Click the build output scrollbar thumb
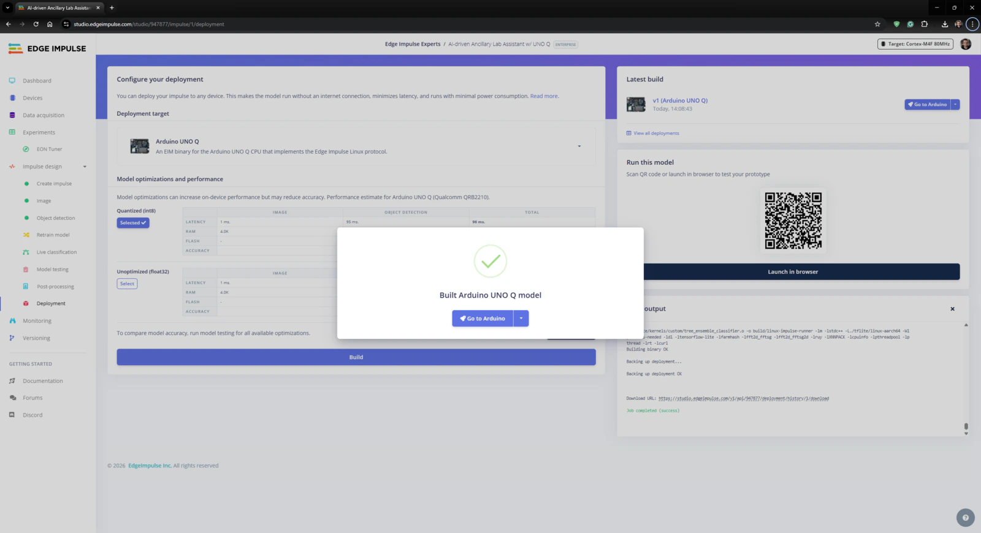Screen dimensions: 981x533 [966, 426]
